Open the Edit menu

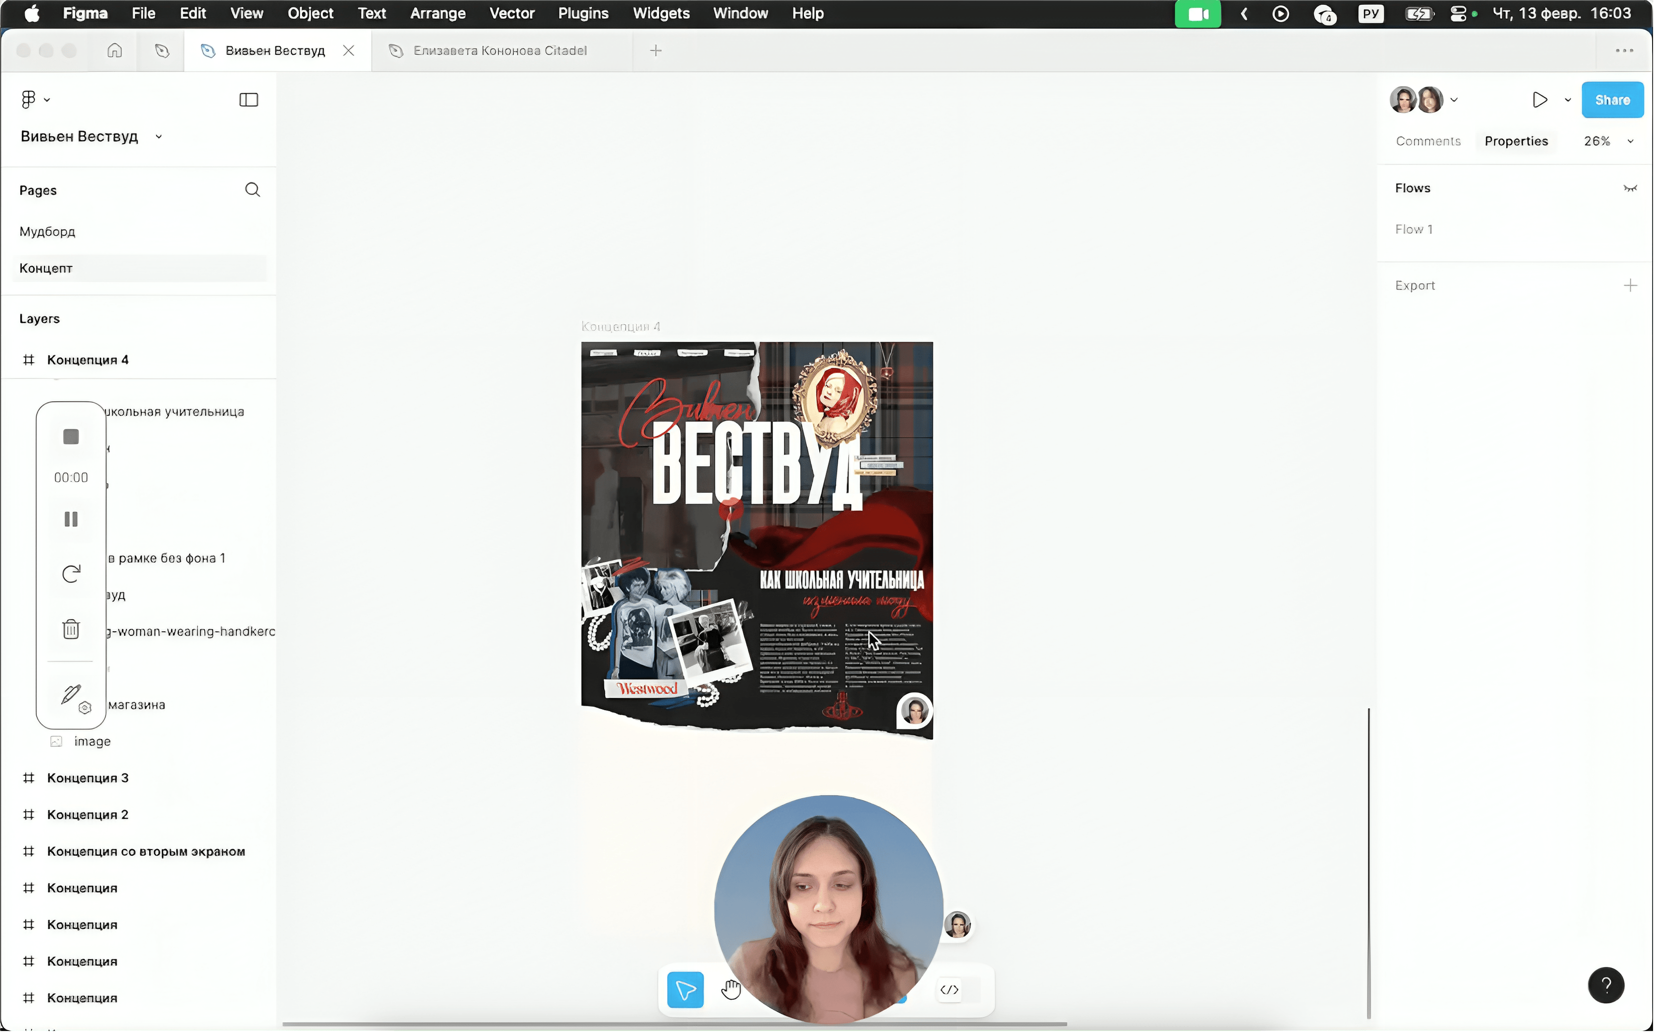[193, 14]
